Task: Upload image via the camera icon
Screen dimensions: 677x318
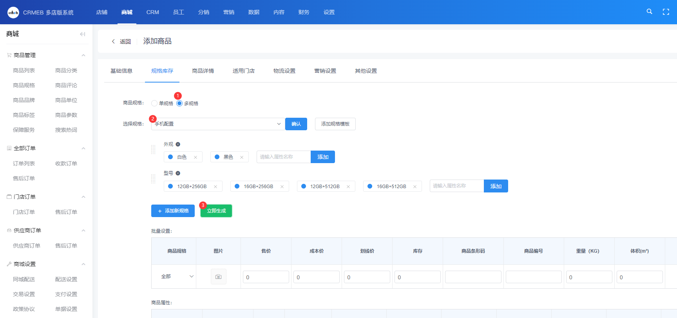Action: pyautogui.click(x=218, y=277)
